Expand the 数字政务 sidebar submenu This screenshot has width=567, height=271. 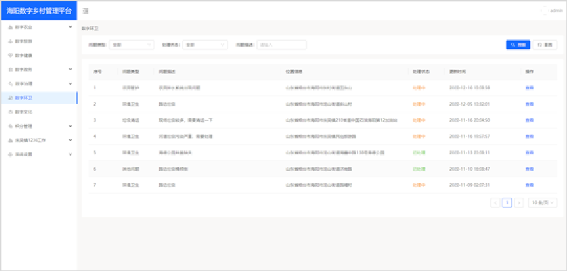(x=70, y=70)
